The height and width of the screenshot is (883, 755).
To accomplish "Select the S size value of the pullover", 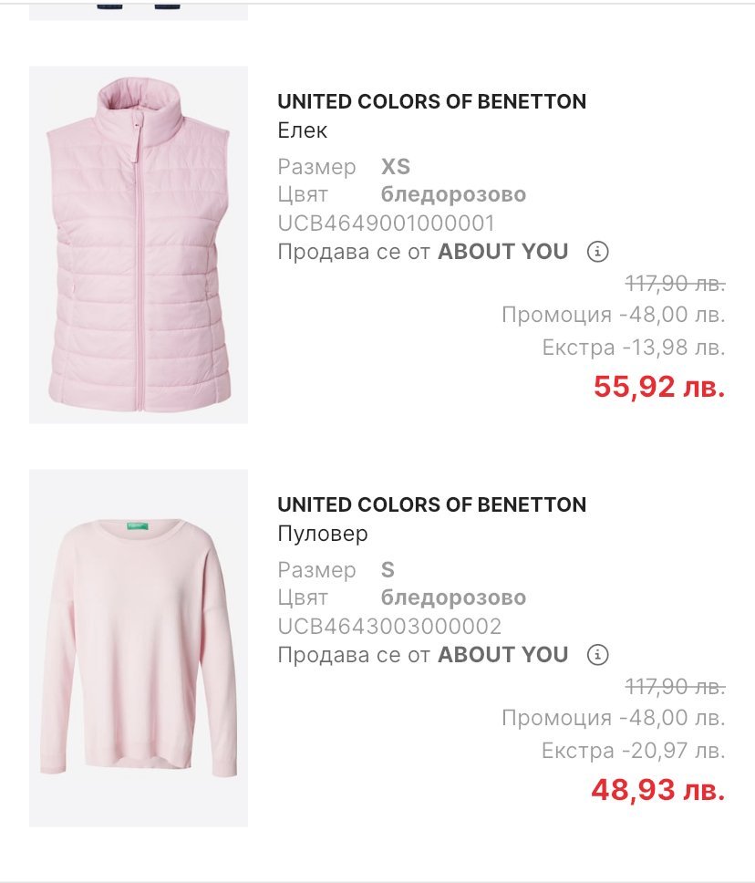I will pos(388,570).
